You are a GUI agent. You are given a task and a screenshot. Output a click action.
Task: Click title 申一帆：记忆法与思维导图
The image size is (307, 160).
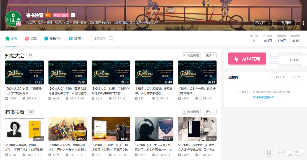tap(197, 91)
